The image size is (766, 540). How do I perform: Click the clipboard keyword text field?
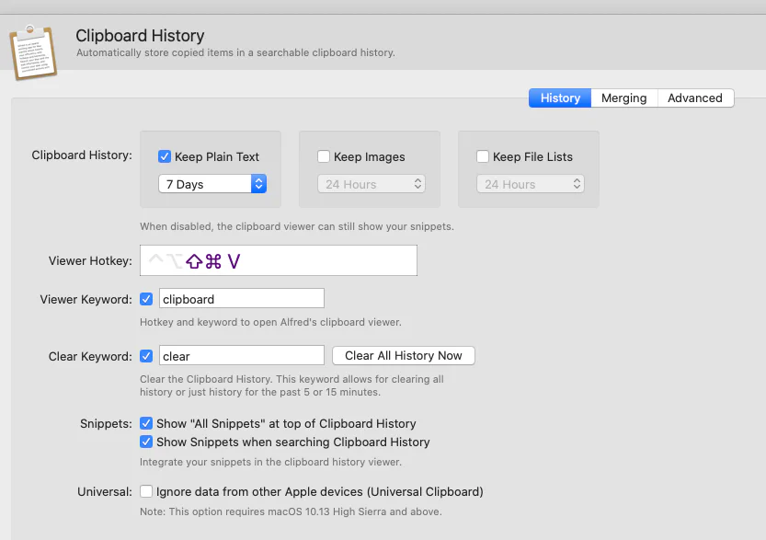[x=241, y=299]
